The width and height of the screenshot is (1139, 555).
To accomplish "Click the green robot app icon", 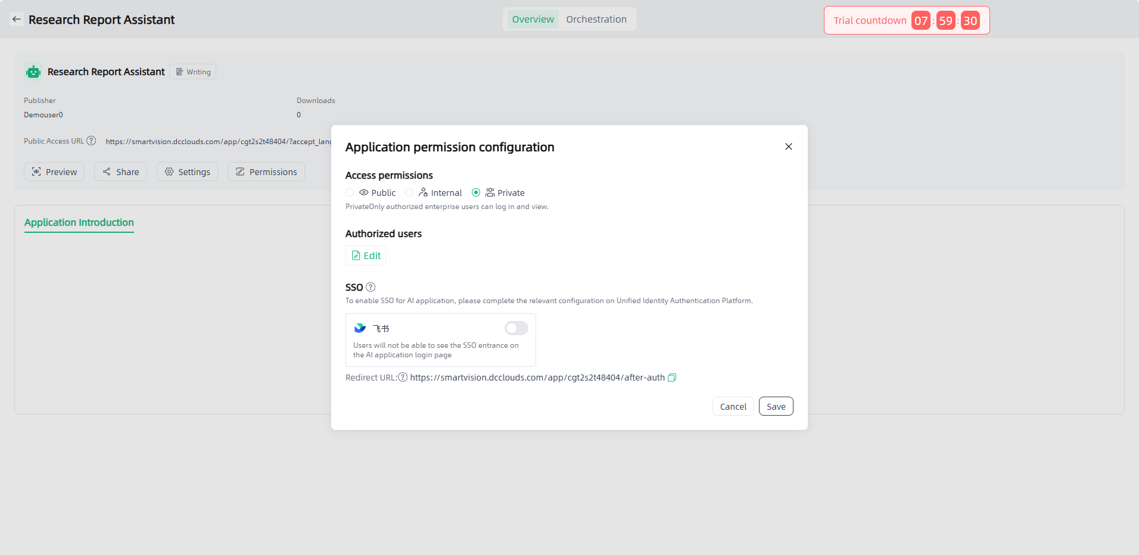I will pyautogui.click(x=33, y=72).
